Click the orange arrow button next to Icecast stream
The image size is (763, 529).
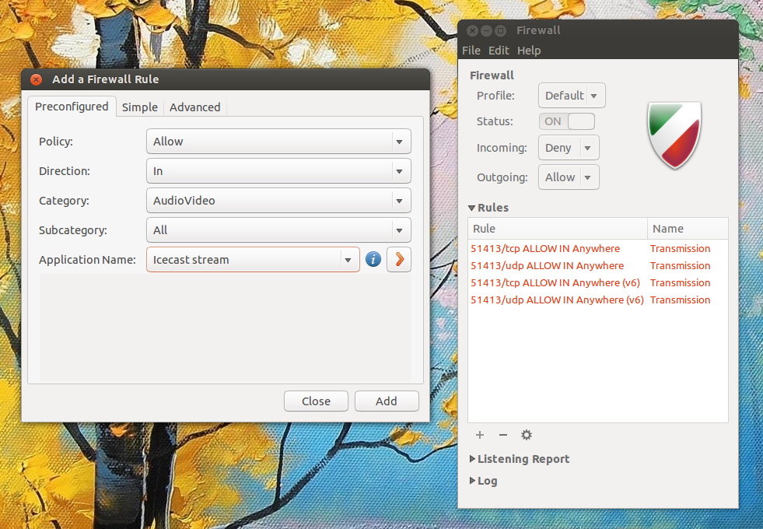[x=398, y=259]
